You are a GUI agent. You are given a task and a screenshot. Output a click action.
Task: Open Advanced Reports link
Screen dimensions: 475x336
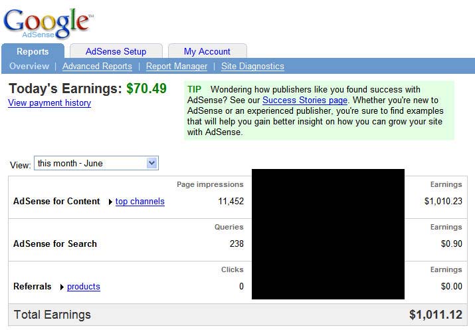(x=97, y=66)
